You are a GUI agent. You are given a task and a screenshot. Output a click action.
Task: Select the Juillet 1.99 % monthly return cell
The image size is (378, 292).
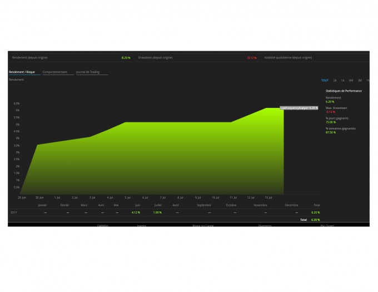coord(157,212)
